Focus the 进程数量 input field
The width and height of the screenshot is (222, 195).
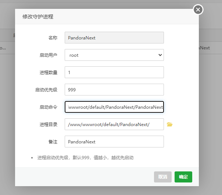(x=114, y=72)
